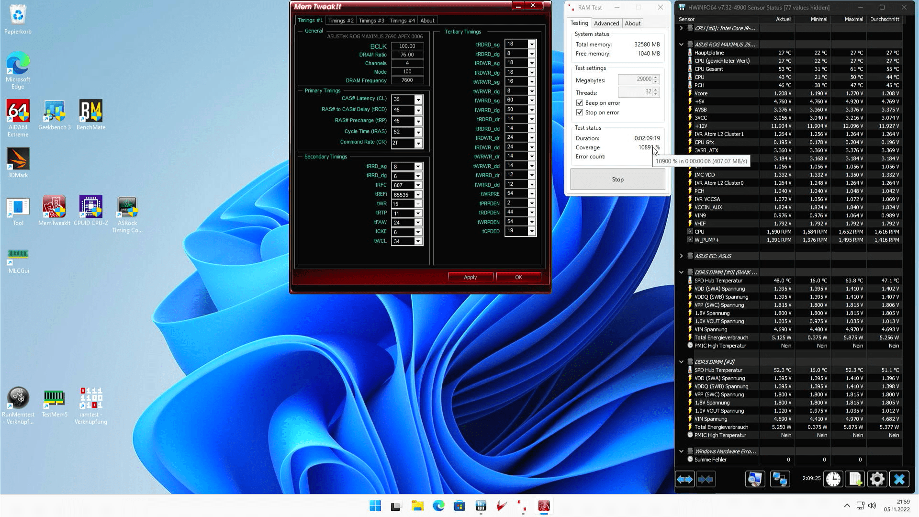The width and height of the screenshot is (919, 517).
Task: Show hidden system tray icons chevron
Action: click(847, 506)
